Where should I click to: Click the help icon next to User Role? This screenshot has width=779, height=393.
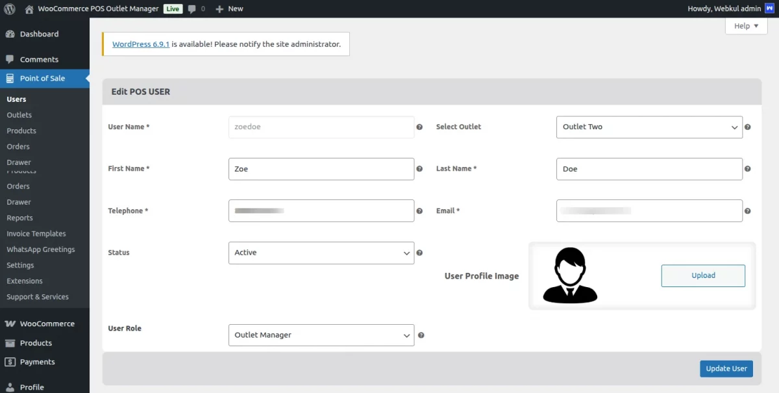[x=421, y=335]
